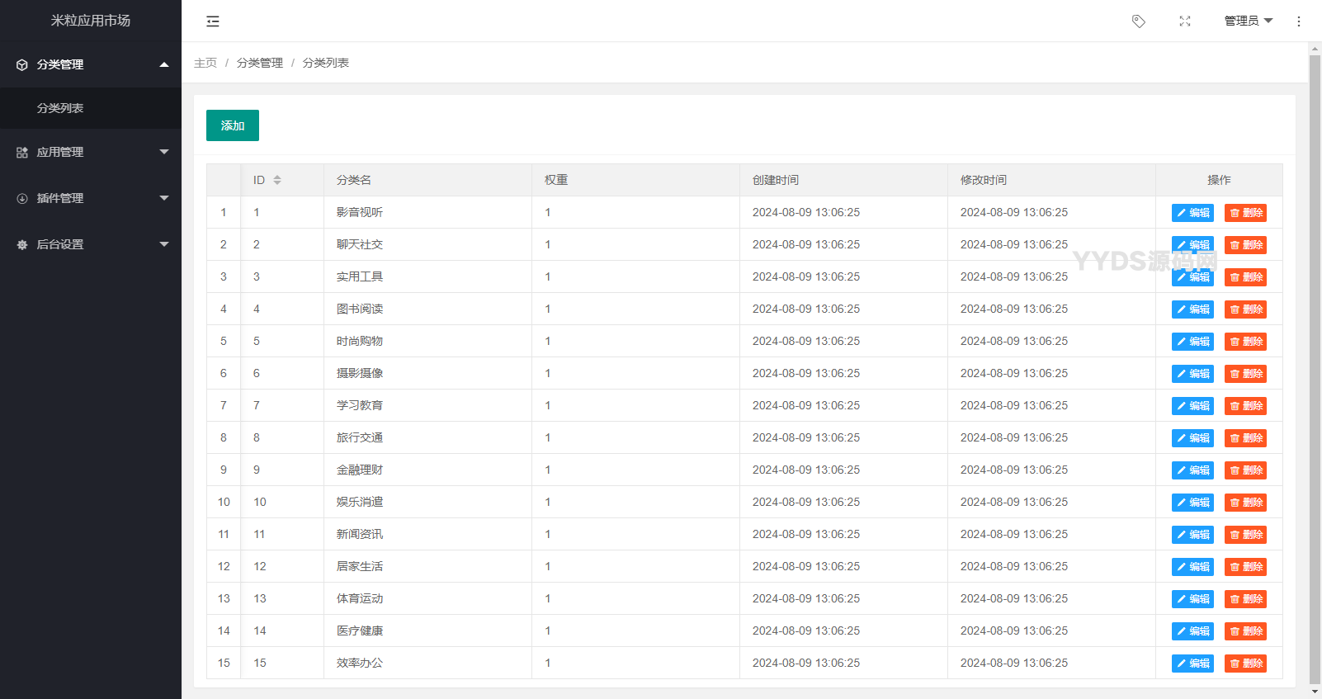The width and height of the screenshot is (1322, 699).
Task: Delete the 效率办公 category row
Action: [x=1245, y=664]
